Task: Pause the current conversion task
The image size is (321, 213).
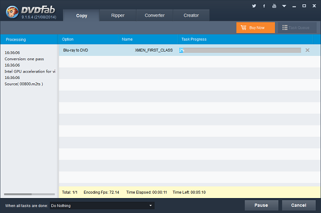Action: coord(262,205)
